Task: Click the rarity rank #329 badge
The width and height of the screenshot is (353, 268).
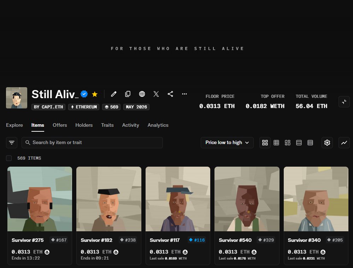Action: pyautogui.click(x=266, y=240)
